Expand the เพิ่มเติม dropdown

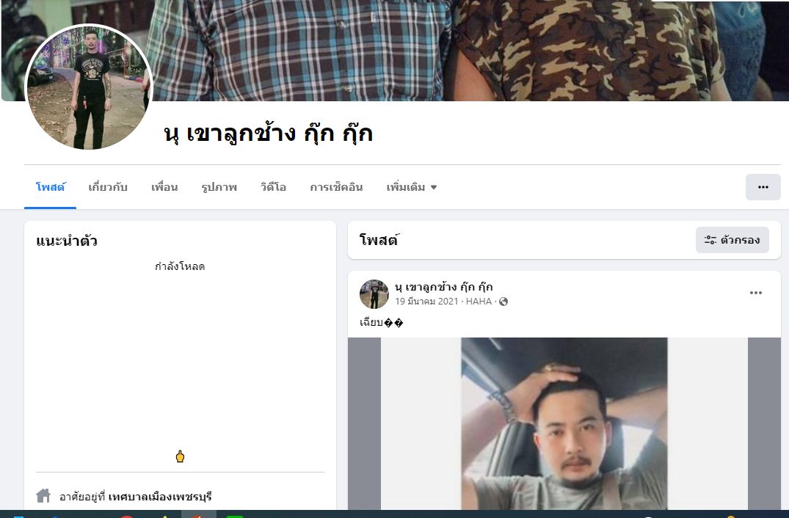pos(412,187)
